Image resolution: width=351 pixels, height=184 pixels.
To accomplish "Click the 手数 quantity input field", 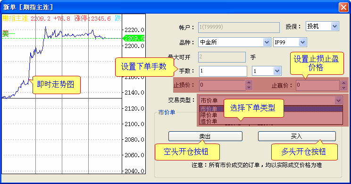I will pyautogui.click(x=223, y=71).
